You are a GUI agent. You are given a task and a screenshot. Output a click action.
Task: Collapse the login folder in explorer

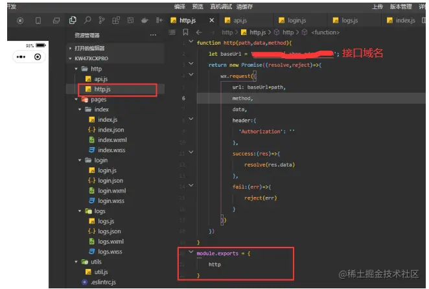80,160
